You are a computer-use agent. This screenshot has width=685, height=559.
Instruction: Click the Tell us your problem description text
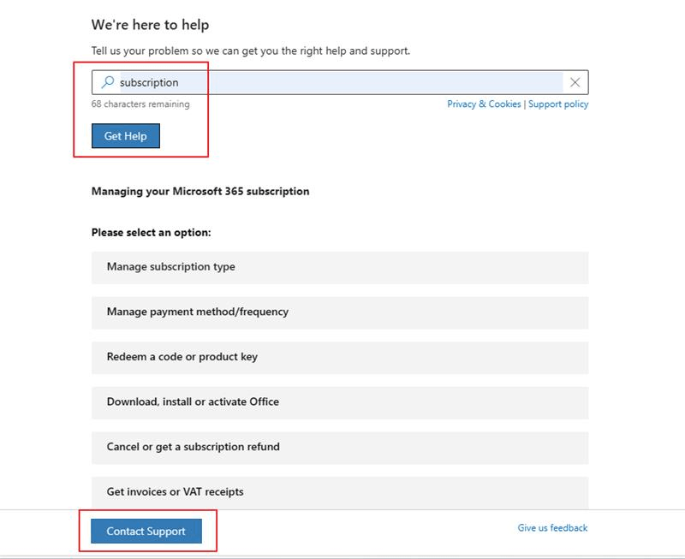pyautogui.click(x=251, y=51)
